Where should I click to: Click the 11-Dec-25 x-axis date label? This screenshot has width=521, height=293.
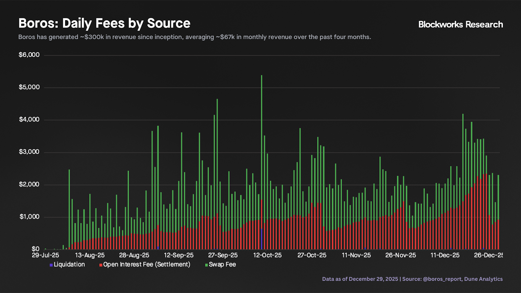click(x=445, y=255)
